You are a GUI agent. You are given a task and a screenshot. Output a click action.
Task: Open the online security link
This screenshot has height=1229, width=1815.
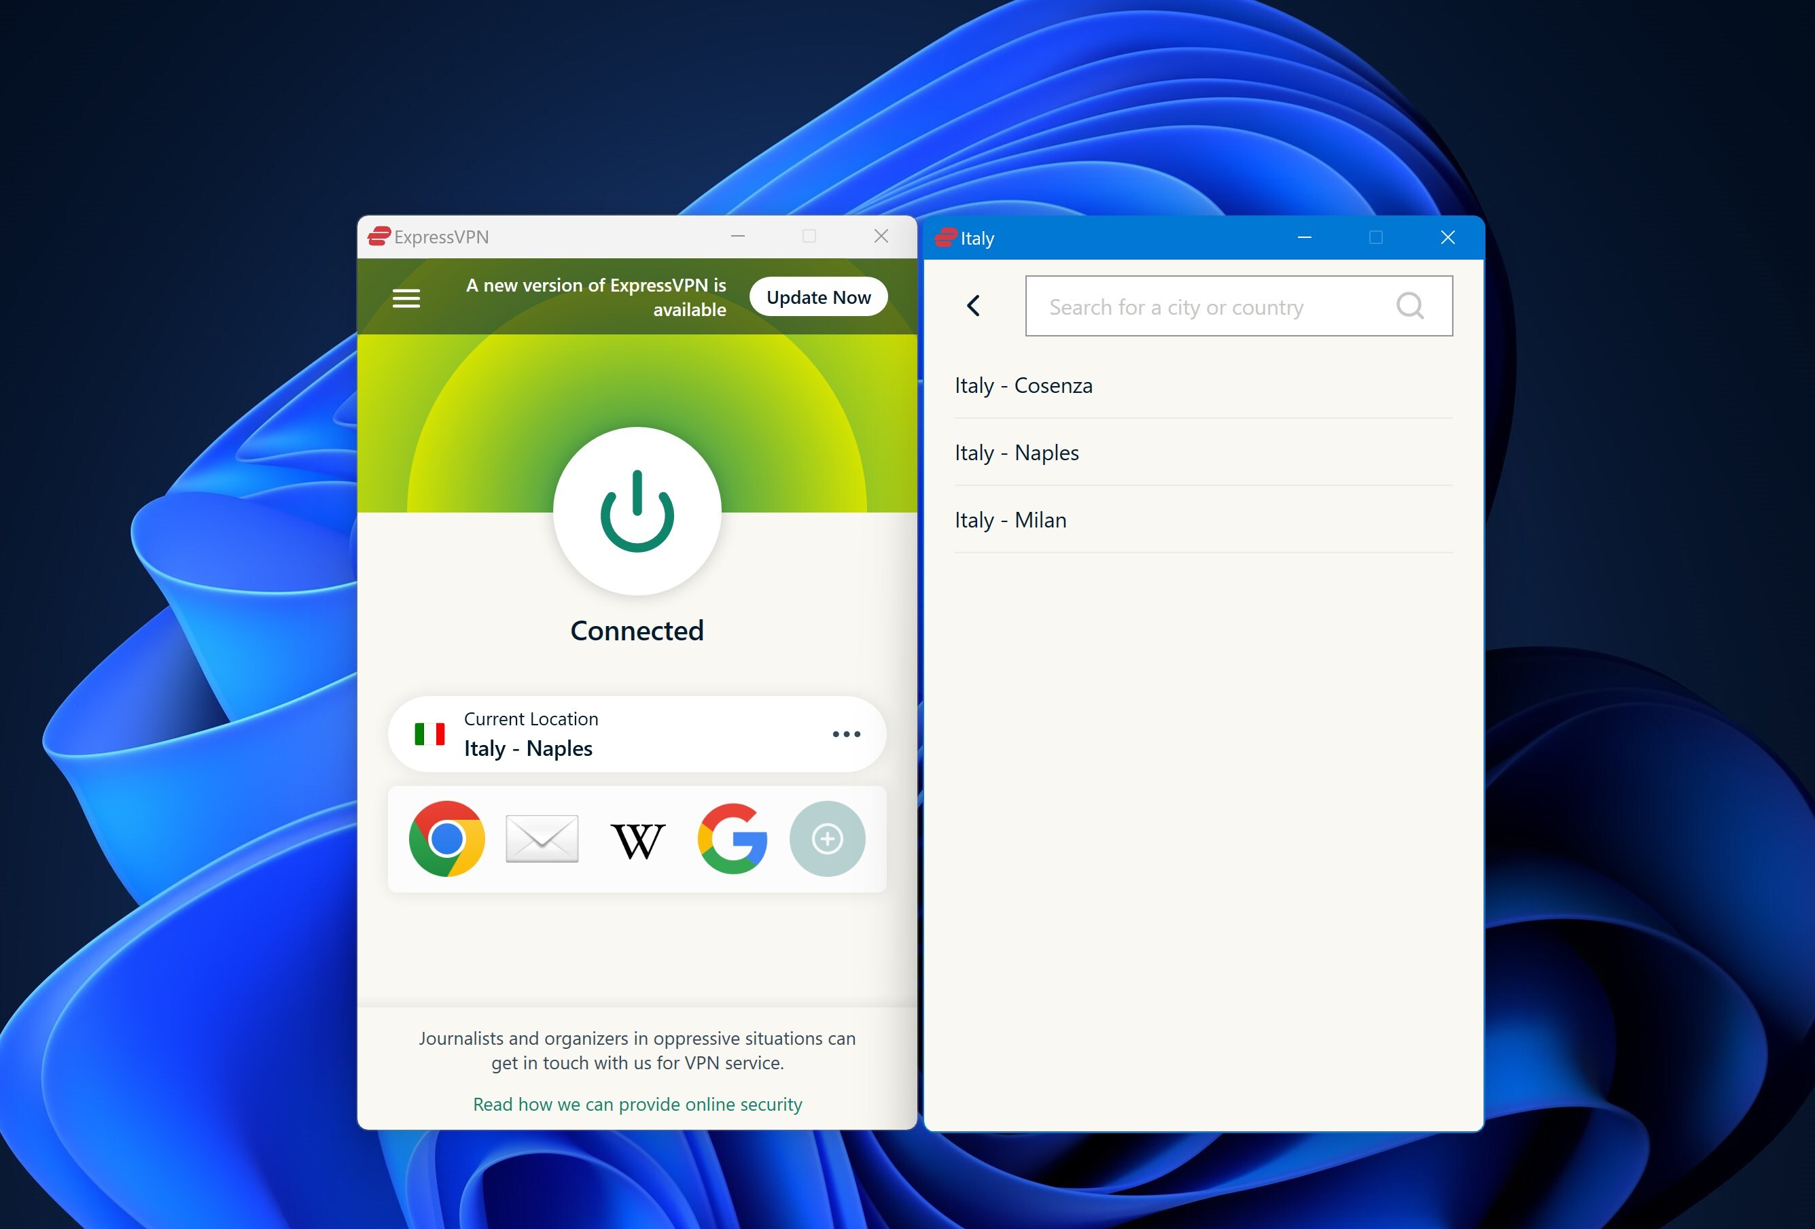637,1104
